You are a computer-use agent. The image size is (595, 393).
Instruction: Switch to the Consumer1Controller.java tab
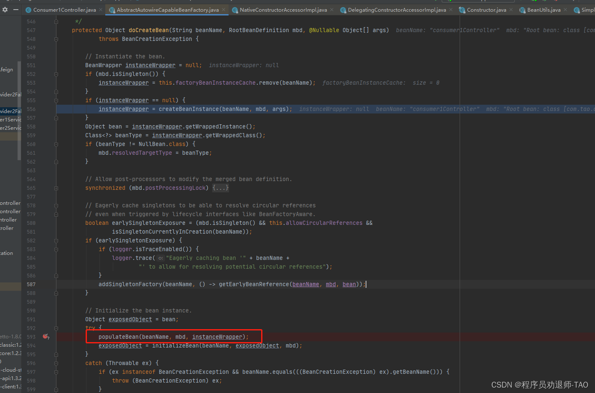click(64, 10)
